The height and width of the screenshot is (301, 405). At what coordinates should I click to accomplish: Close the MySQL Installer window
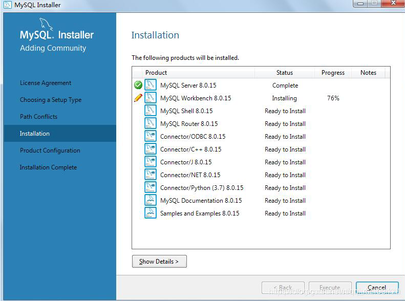(393, 3)
